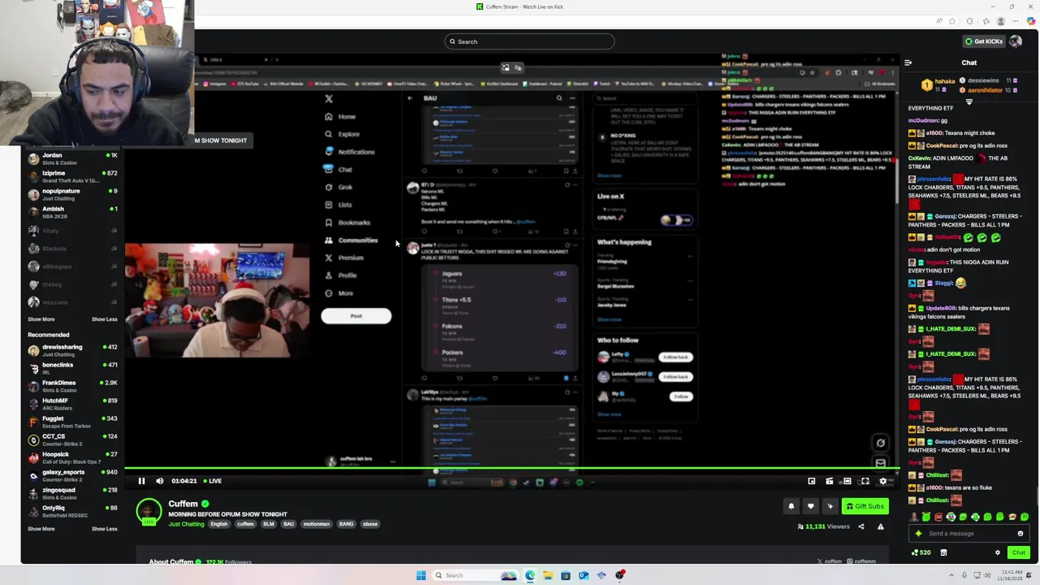
Task: Open taskbar clock showing 11:42 AM
Action: pos(1012,575)
